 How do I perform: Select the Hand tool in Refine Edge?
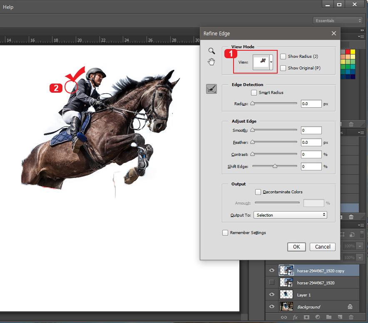tap(211, 62)
